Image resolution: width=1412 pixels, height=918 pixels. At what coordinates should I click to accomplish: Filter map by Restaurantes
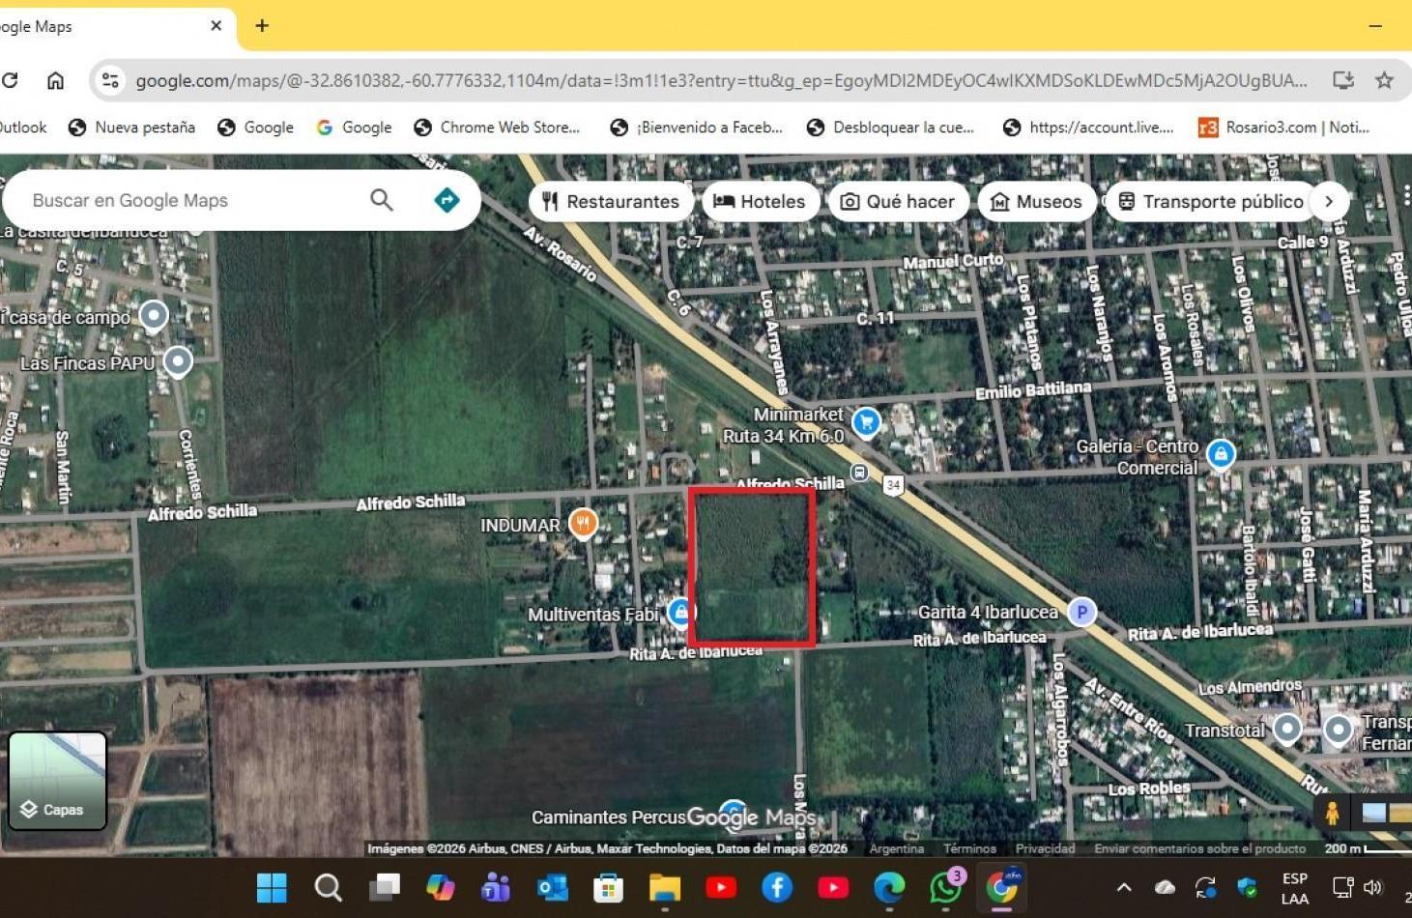click(611, 201)
